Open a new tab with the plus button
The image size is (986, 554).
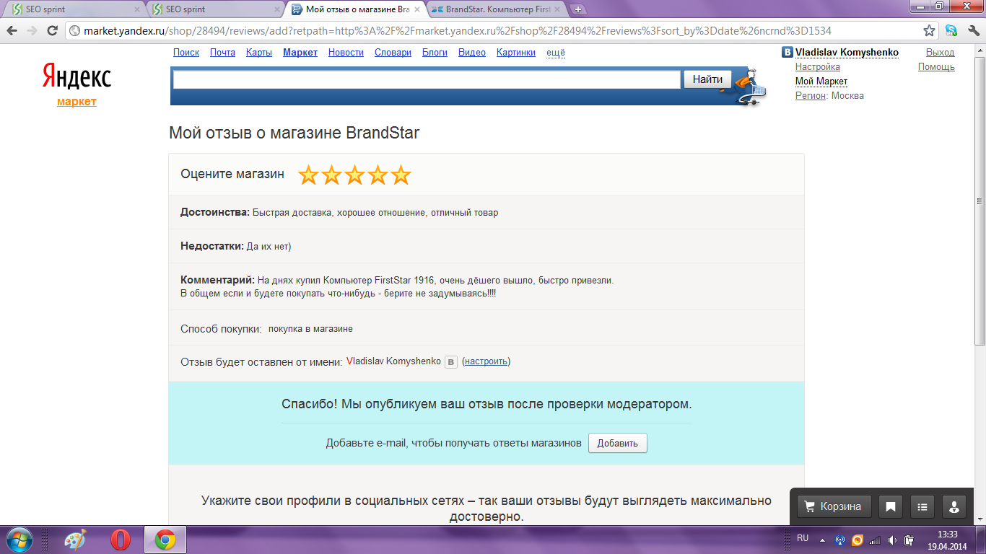578,9
